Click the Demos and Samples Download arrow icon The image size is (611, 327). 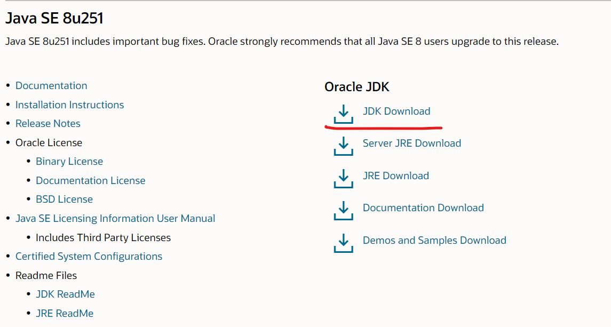pos(343,243)
